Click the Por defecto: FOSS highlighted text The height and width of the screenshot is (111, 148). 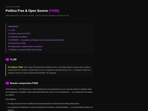pyautogui.click(x=15, y=67)
